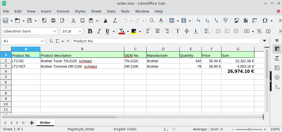Image resolution: width=282 pixels, height=132 pixels.
Task: Click the Sort Ascending icon
Action: pos(207,20)
